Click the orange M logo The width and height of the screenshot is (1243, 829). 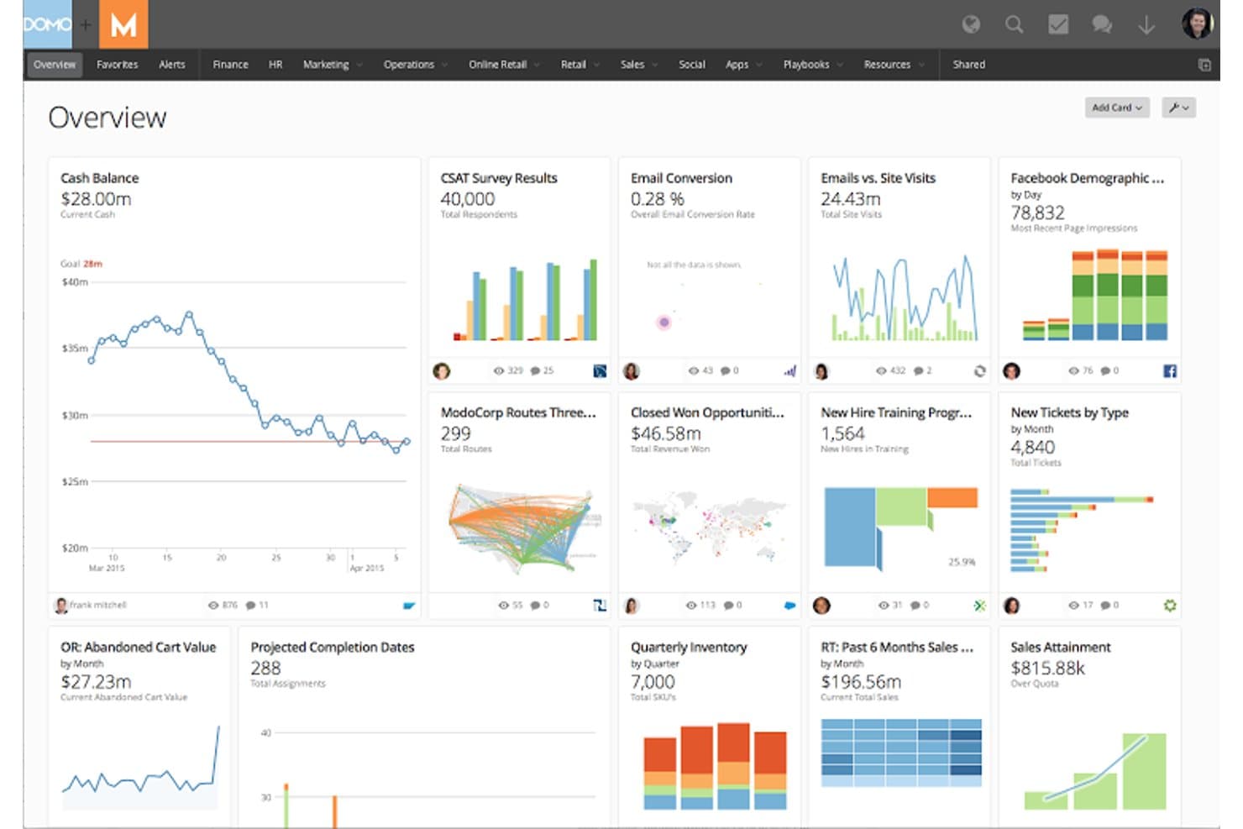123,24
